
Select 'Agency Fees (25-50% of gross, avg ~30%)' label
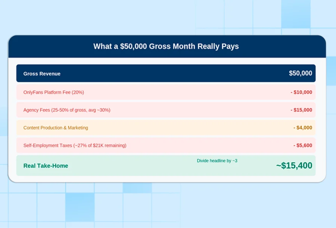pyautogui.click(x=67, y=110)
